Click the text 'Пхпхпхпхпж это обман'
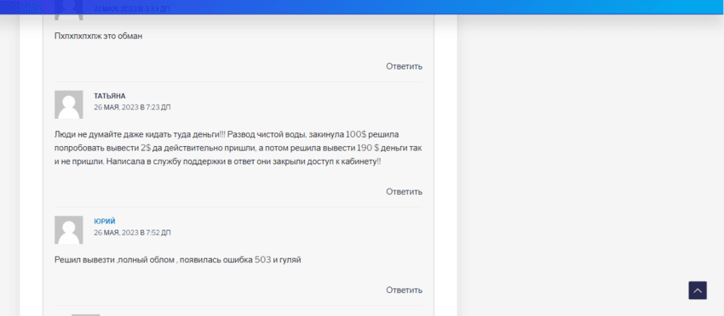 click(98, 37)
